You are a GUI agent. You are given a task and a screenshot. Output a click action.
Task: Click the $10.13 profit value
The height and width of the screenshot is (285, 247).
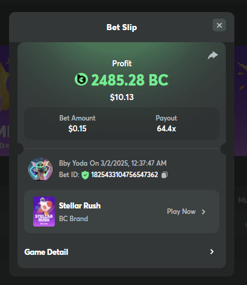click(x=122, y=97)
